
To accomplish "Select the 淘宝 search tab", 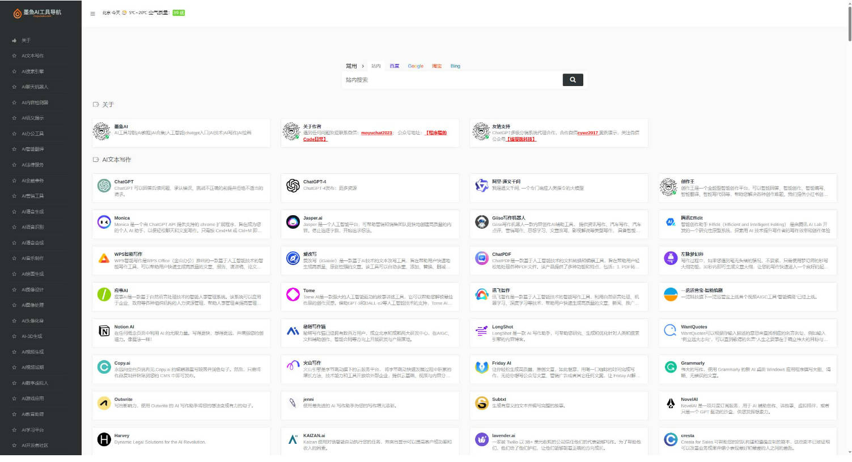I will click(x=436, y=66).
